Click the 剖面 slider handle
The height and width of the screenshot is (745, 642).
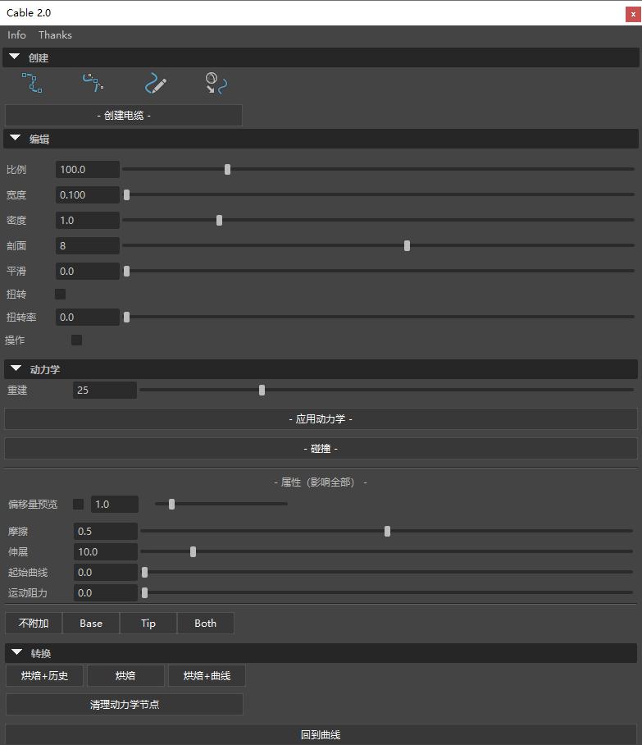coord(407,245)
